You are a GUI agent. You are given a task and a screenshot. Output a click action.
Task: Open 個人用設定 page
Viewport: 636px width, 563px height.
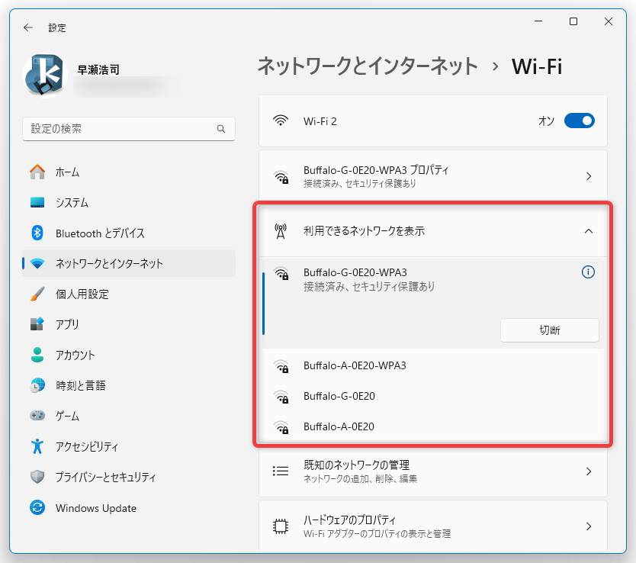tap(129, 294)
